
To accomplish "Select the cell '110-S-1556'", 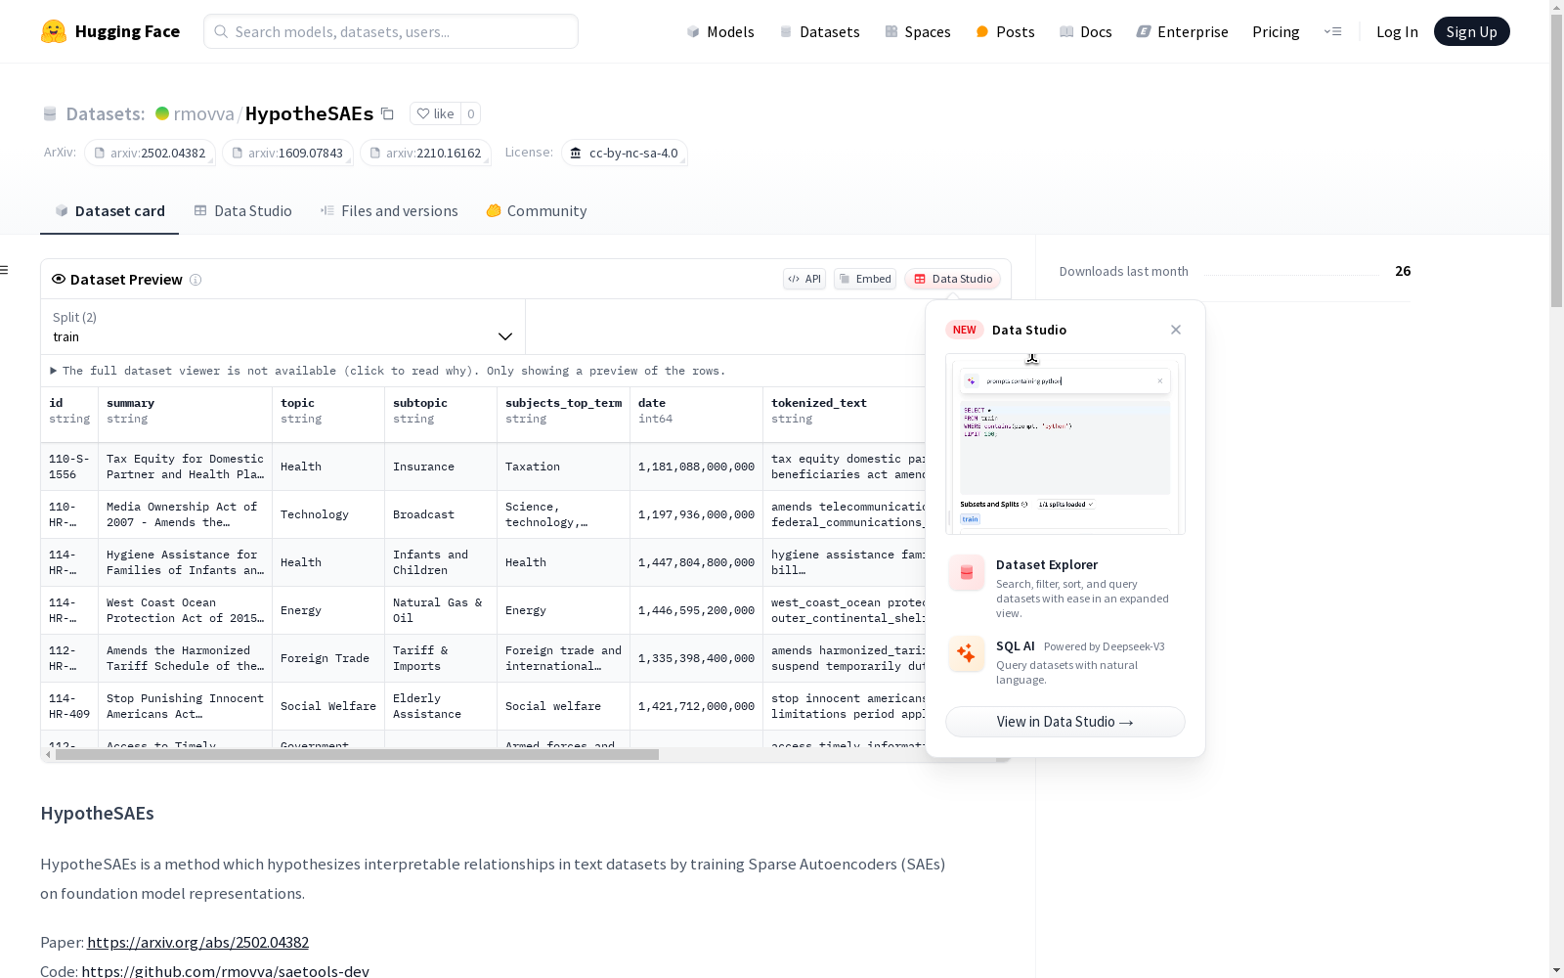I will click(69, 467).
